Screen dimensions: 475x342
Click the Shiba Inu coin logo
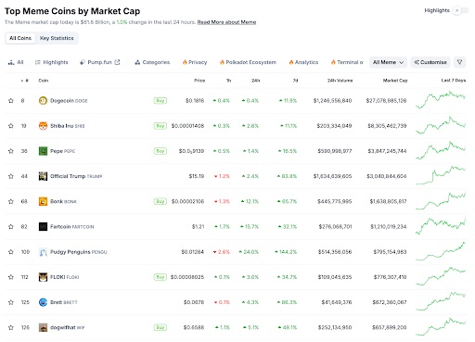tap(43, 126)
